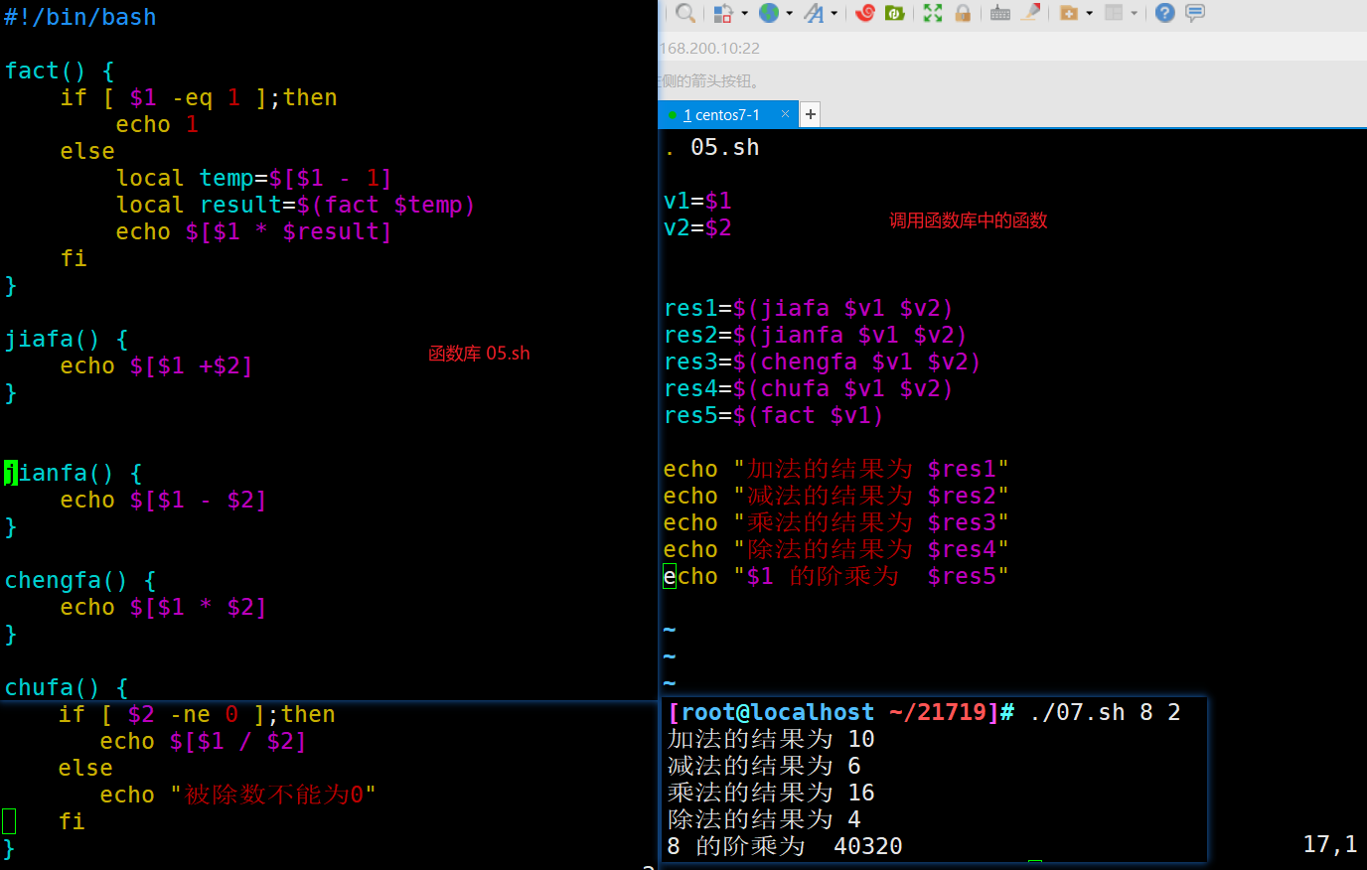
Task: Click output line '乘法的结果为 16'
Action: click(771, 793)
